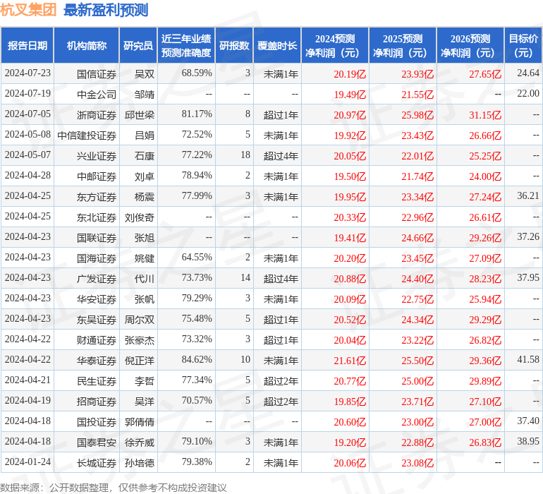Click analyst name 杨震
Screen dimensions: 543x494
(x=145, y=197)
